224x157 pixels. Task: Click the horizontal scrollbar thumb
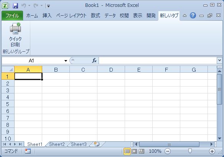tap(169, 144)
